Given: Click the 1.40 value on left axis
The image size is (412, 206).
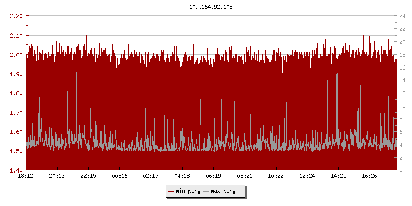Looking at the screenshot, I should click(x=16, y=170).
